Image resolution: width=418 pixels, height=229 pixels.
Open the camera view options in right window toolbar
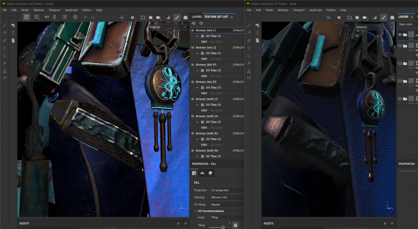[x=365, y=17]
